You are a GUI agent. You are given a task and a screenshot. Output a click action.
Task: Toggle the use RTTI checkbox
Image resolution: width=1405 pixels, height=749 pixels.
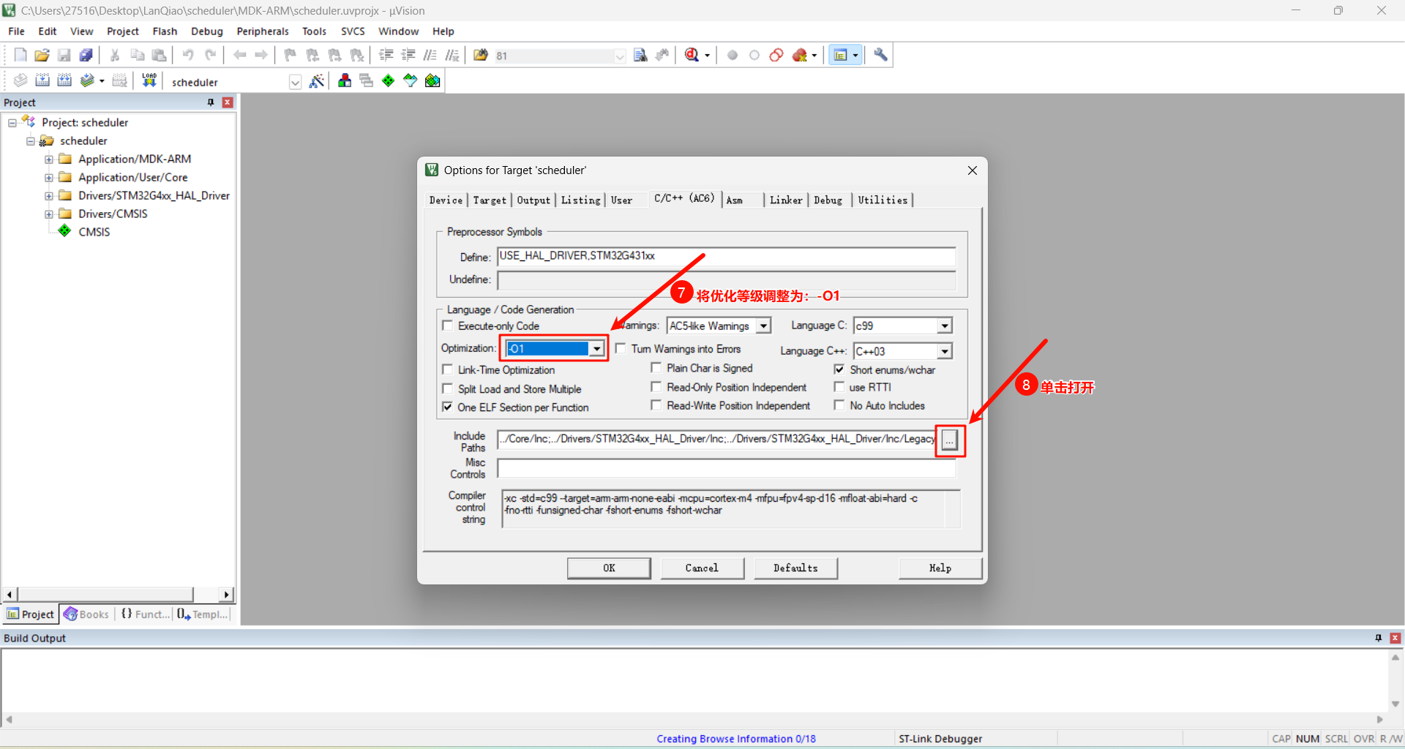pos(839,387)
